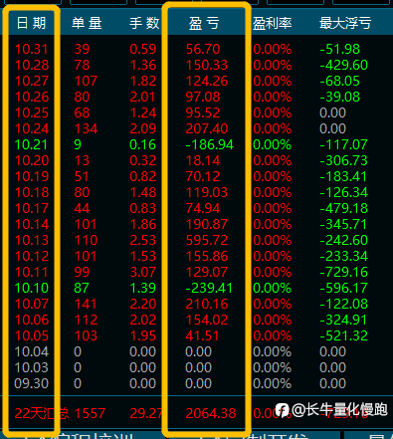Click profit value 595.72
393x439 pixels.
(207, 240)
